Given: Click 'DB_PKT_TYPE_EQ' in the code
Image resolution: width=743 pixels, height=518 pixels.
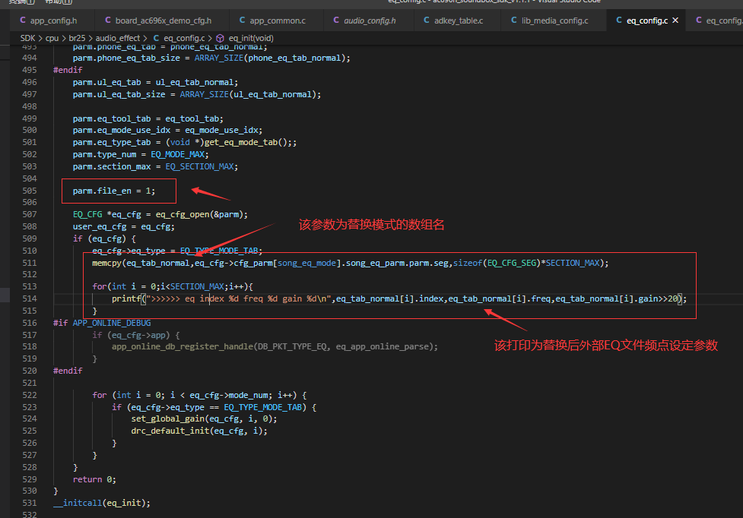Looking at the screenshot, I should click(292, 346).
